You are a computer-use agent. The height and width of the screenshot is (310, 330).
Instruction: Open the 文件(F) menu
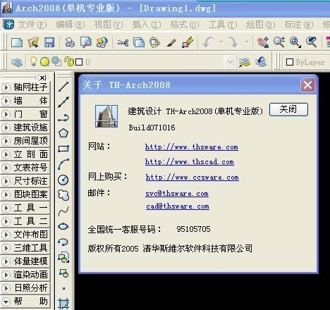(32, 25)
